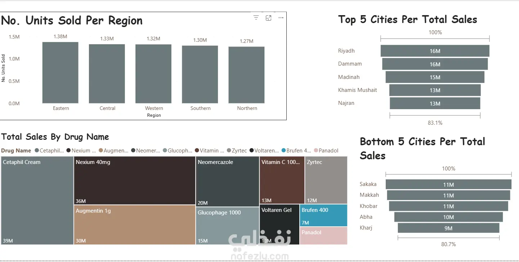Click the Najran funnel bar
The height and width of the screenshot is (262, 519).
(435, 103)
